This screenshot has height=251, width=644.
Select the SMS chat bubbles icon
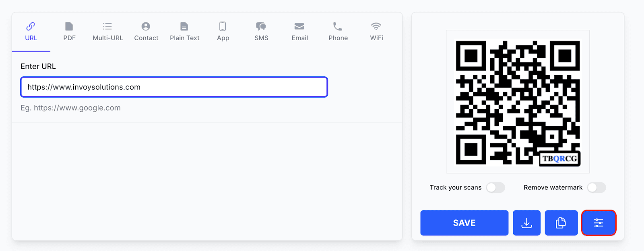[261, 27]
